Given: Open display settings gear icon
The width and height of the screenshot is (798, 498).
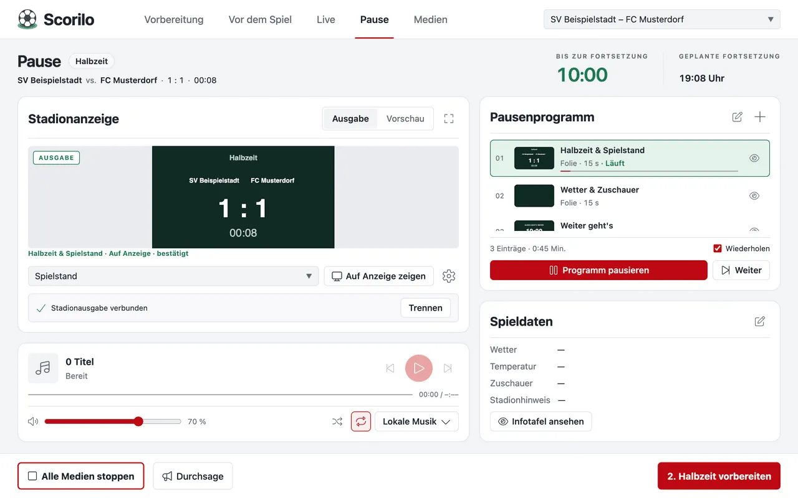Looking at the screenshot, I should (449, 276).
